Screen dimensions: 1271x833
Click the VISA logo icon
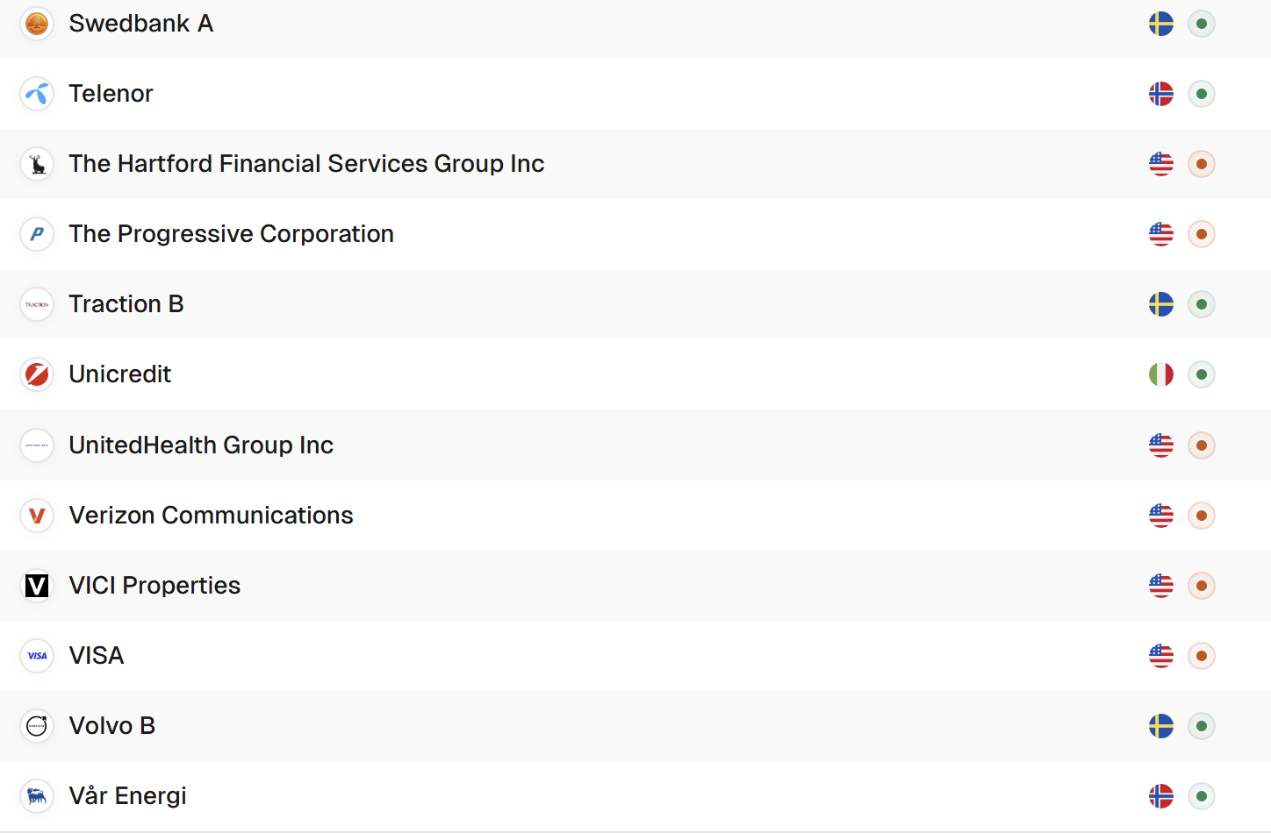pos(37,656)
